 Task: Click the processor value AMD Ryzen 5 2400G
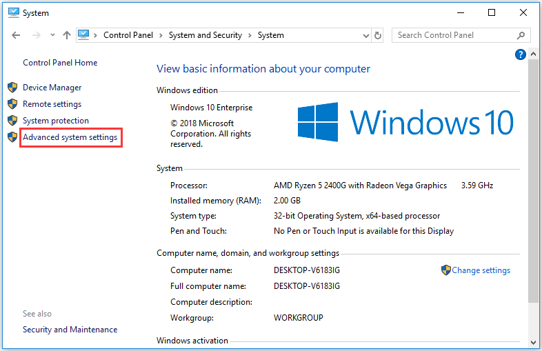pyautogui.click(x=360, y=185)
